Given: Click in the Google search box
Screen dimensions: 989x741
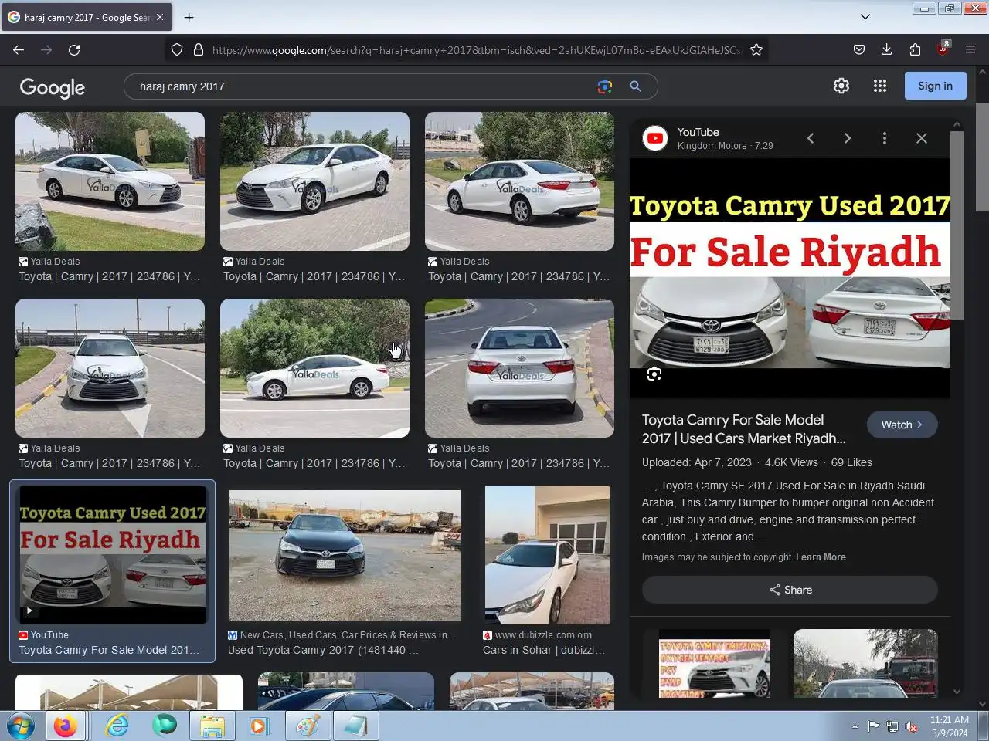Looking at the screenshot, I should [363, 86].
